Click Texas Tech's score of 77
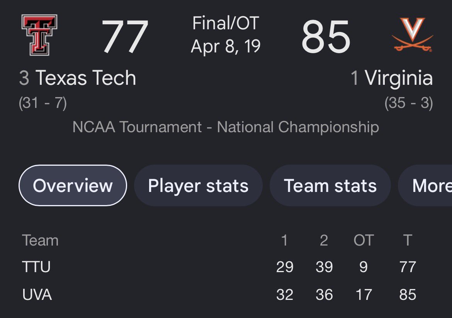The width and height of the screenshot is (452, 318). pos(125,36)
